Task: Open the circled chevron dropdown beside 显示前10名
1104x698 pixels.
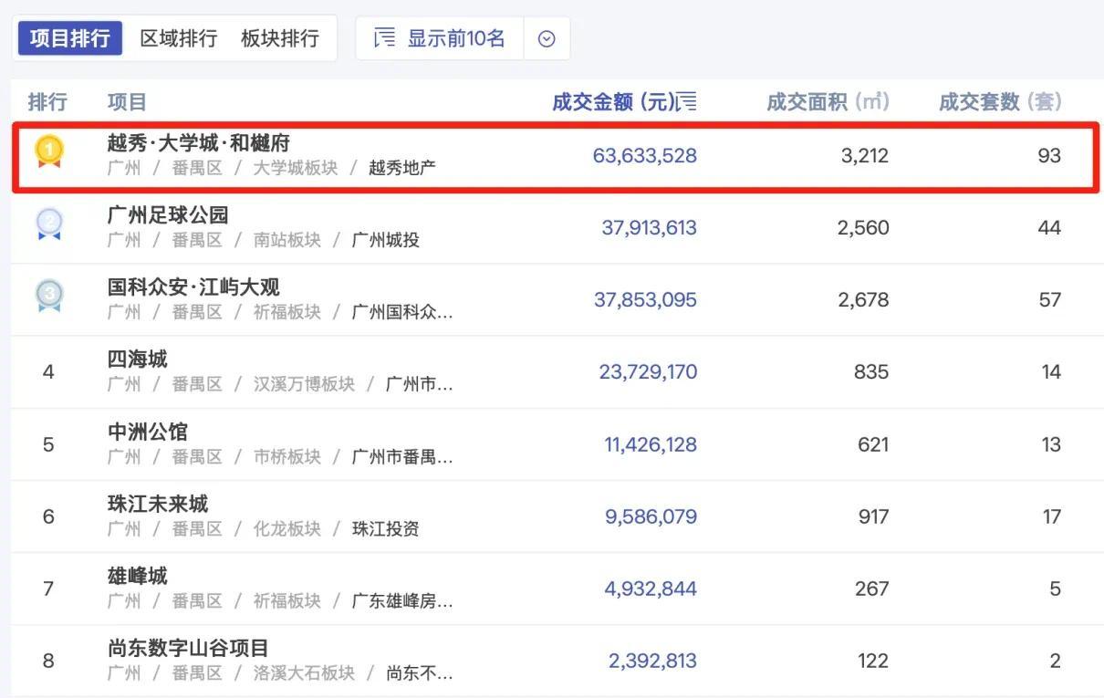Action: click(545, 37)
